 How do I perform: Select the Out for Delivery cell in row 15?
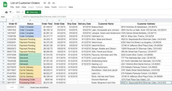click(x=30, y=67)
